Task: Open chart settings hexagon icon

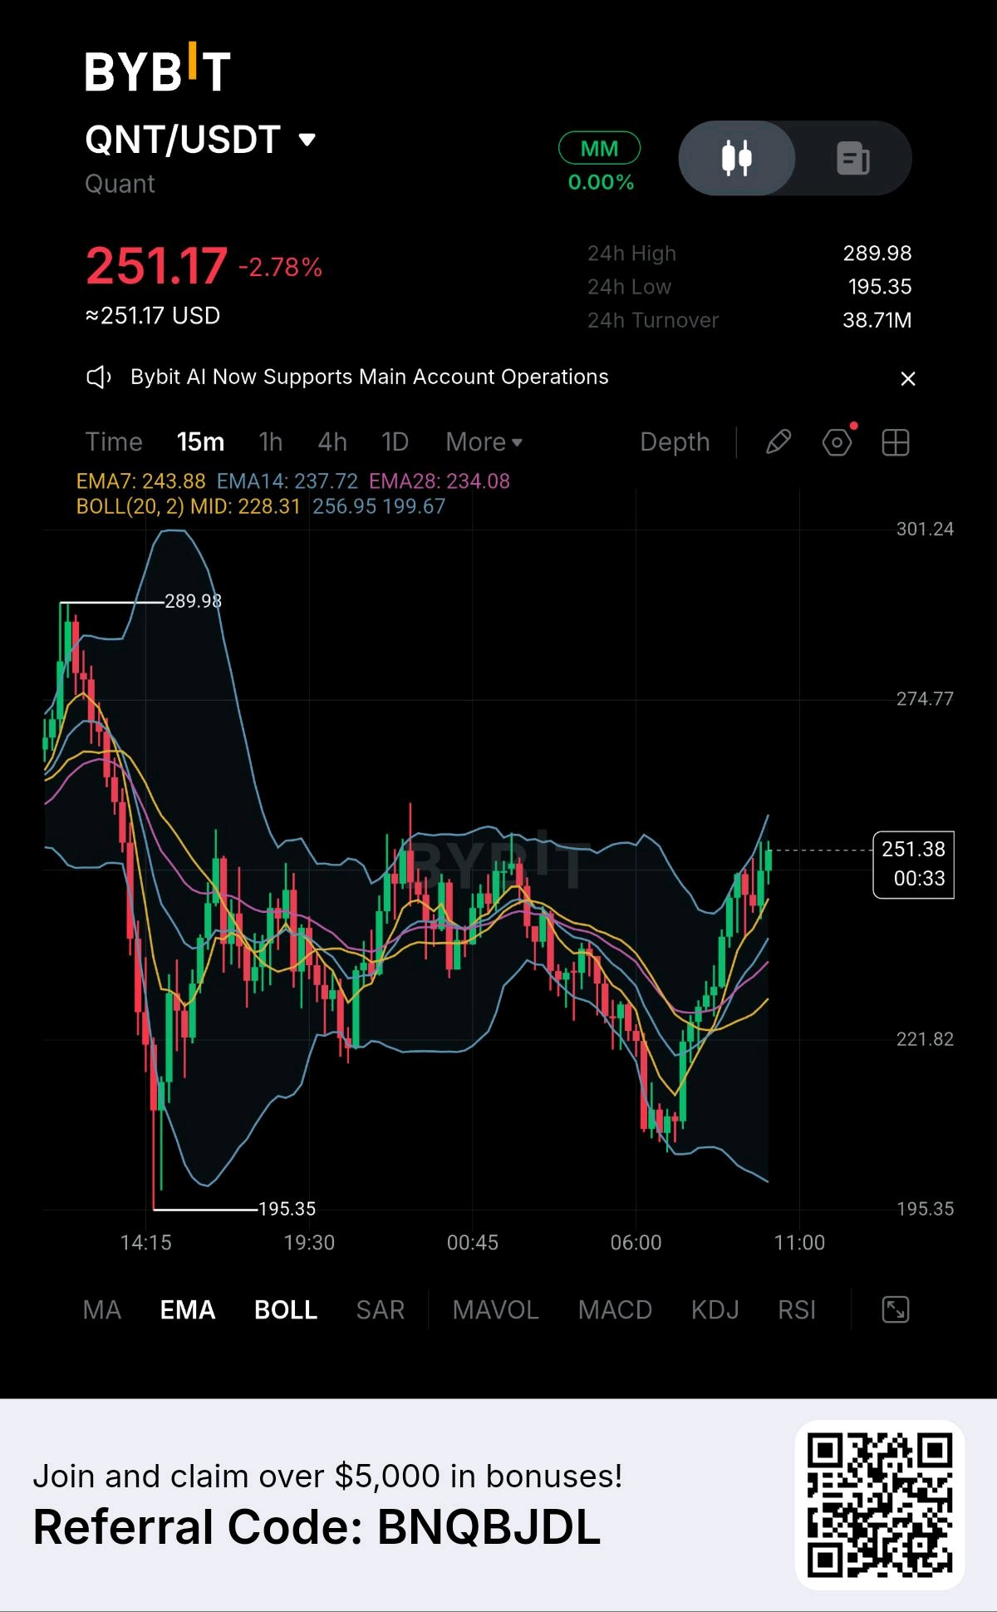Action: click(x=837, y=442)
